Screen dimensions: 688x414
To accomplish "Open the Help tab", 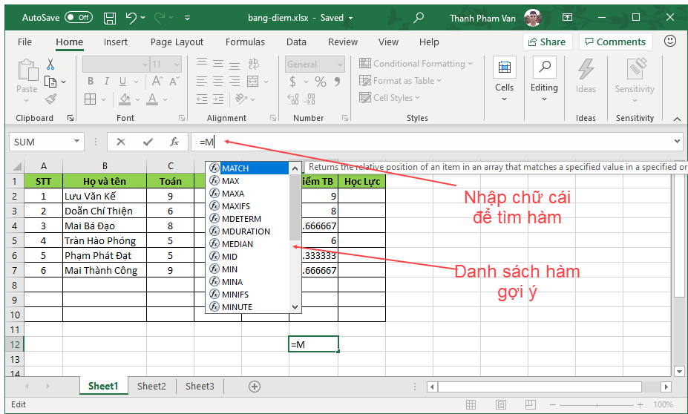I will [429, 42].
